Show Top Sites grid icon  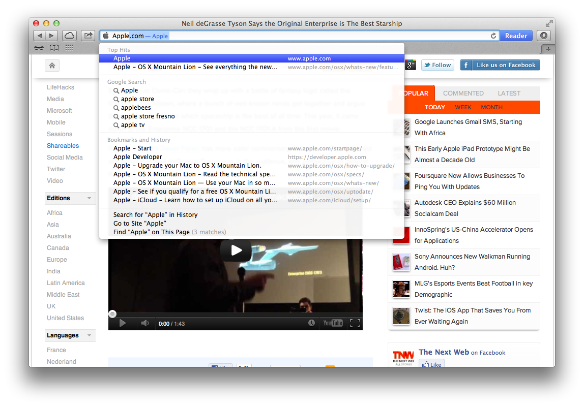coord(69,47)
